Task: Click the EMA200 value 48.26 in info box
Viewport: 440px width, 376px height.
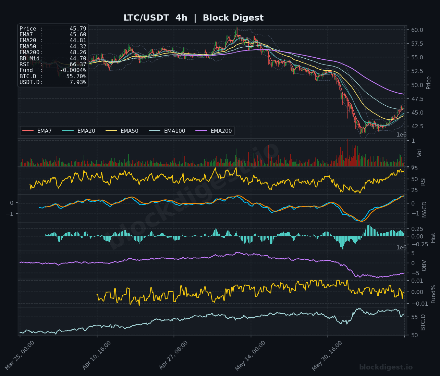Action: point(78,52)
